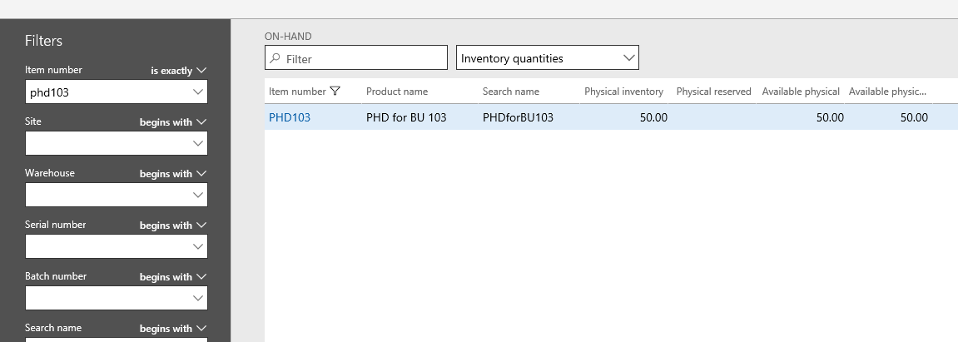958x342 pixels.
Task: Expand the Item number value dropdown
Action: tap(198, 92)
